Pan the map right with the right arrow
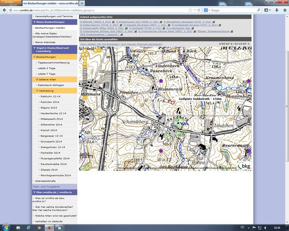Screen dimensions: 289x231 point(87,55)
